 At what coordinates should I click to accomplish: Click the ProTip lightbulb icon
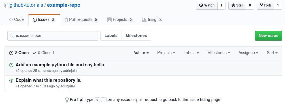pos(67,100)
